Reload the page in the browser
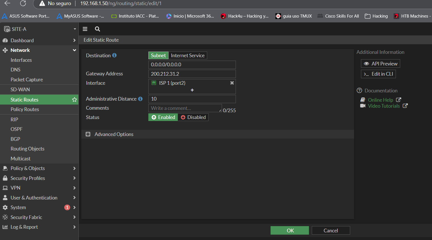 (x=23, y=3)
